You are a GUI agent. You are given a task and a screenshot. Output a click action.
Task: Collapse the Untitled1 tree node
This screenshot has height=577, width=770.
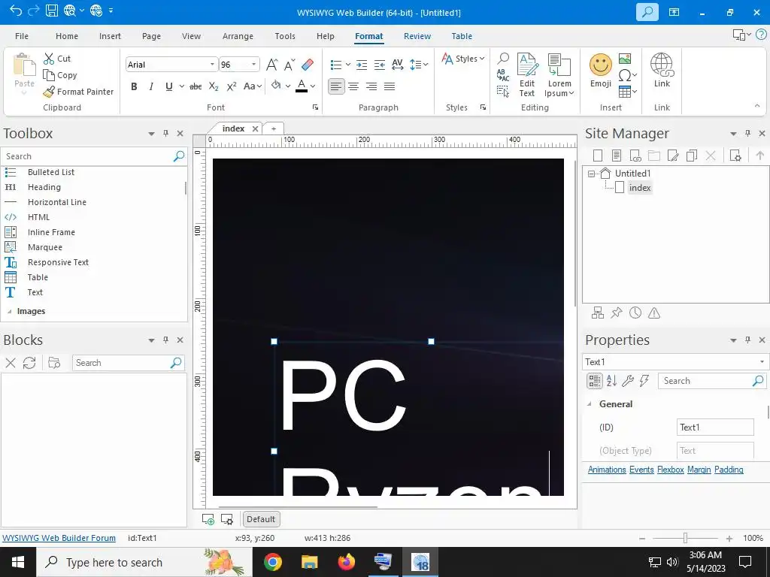pos(591,174)
